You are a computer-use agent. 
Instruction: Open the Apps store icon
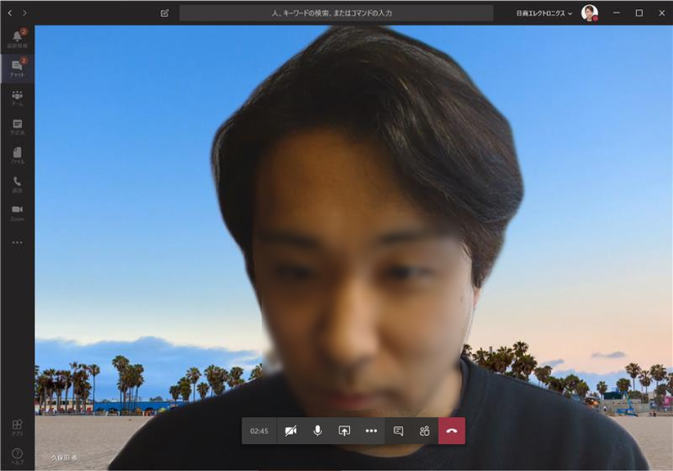(x=17, y=427)
